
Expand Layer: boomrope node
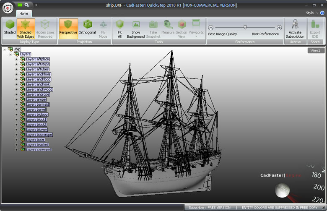(x=16, y=135)
